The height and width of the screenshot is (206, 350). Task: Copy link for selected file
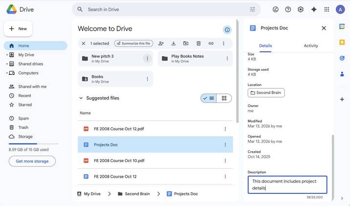click(x=211, y=43)
